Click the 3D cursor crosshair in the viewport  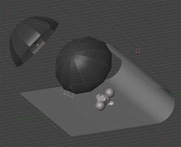tap(138, 51)
